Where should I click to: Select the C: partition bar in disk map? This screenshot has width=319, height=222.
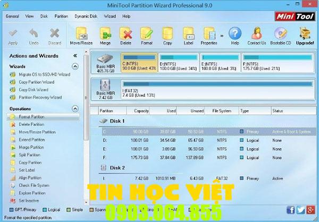[139, 64]
